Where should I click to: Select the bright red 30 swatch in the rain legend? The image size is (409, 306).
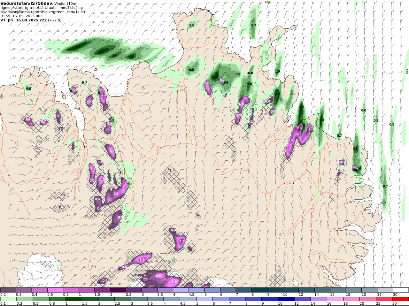pos(401,299)
